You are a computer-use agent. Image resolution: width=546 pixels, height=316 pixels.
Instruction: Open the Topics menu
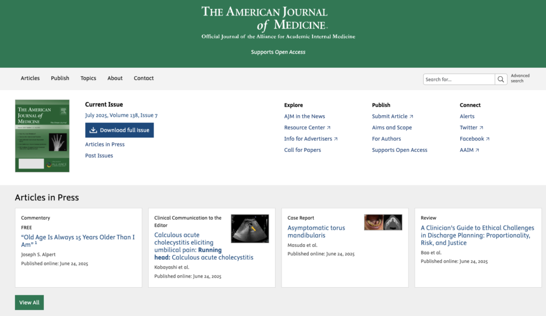pyautogui.click(x=88, y=78)
